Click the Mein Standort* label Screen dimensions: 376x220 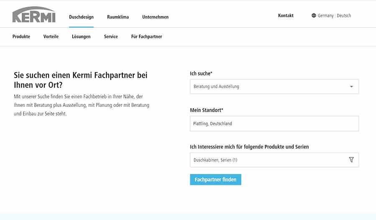[206, 110]
